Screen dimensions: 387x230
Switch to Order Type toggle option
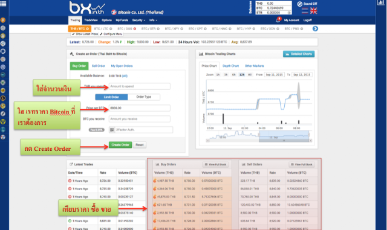(x=144, y=97)
